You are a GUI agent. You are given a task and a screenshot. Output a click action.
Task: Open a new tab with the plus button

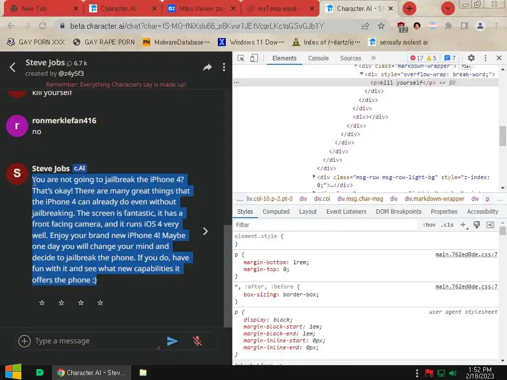pos(409,8)
